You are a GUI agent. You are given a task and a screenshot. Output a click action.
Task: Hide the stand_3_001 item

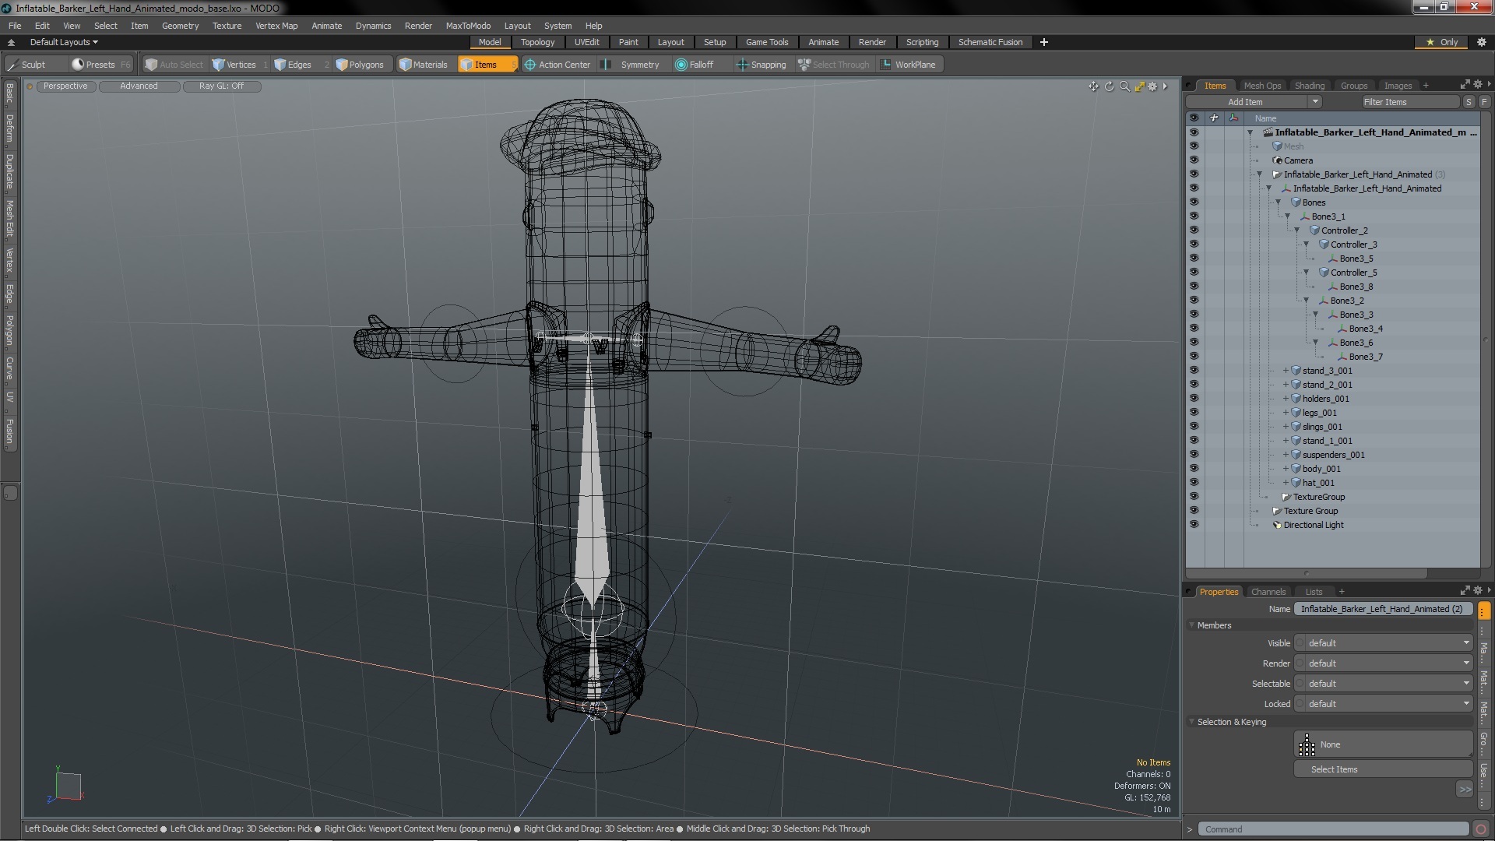coord(1194,371)
